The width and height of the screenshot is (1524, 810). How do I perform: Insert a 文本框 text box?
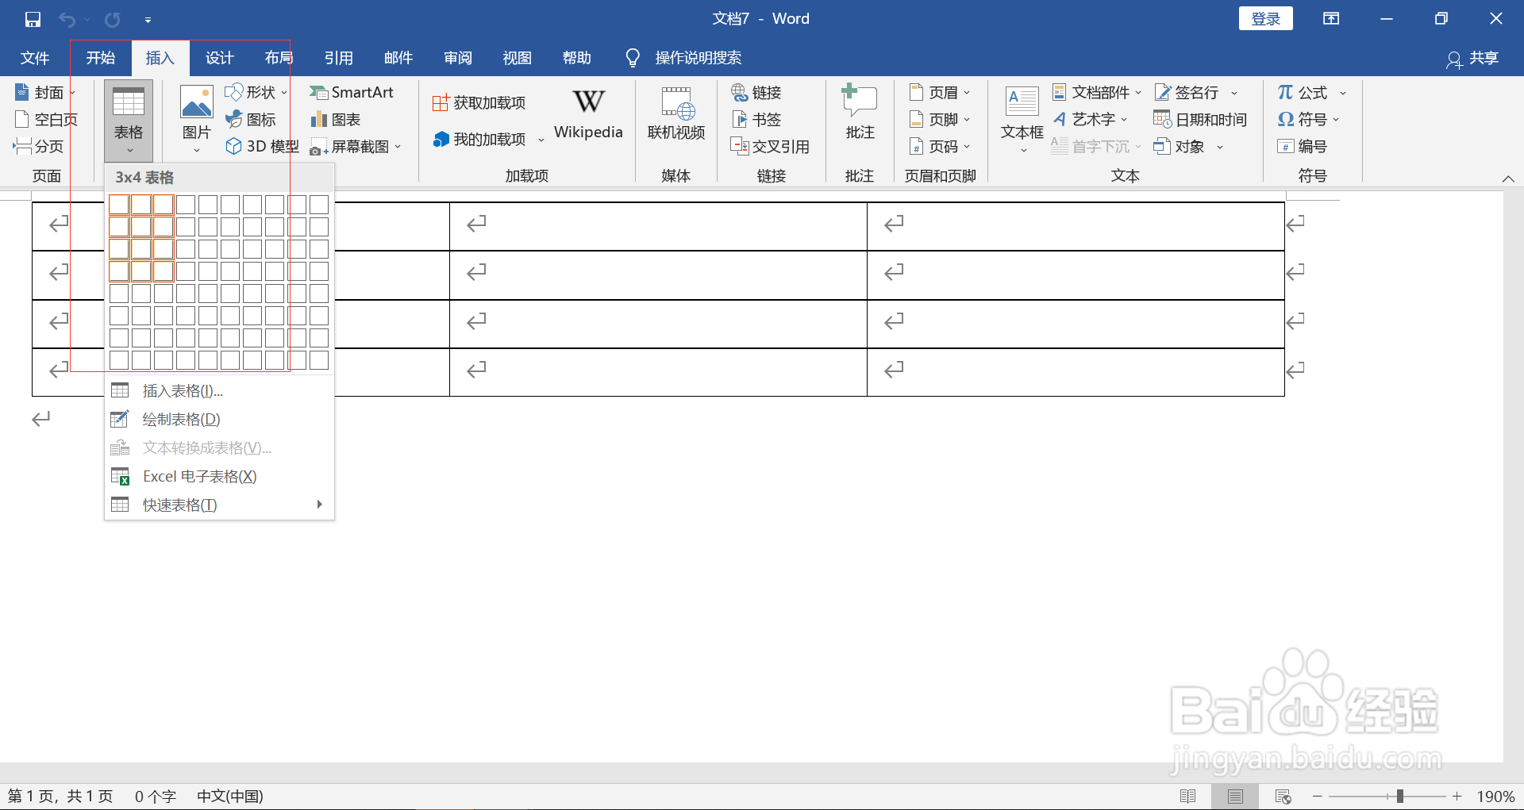[1022, 119]
